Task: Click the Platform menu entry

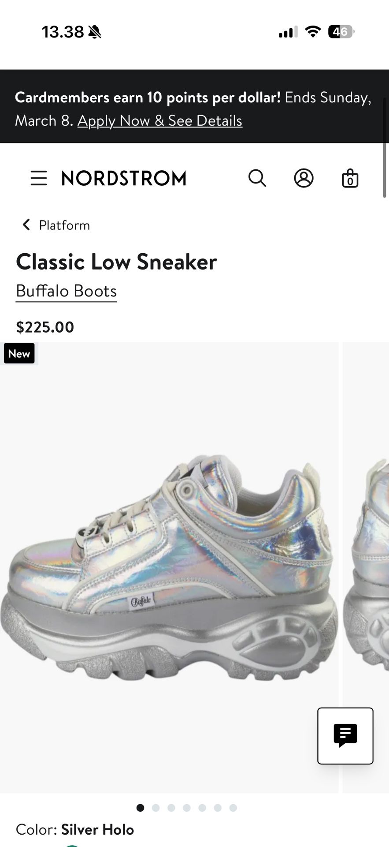Action: [x=64, y=225]
